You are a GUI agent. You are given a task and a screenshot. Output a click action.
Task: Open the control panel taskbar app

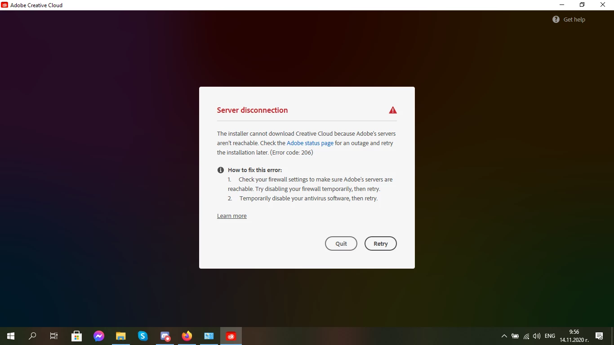(209, 336)
